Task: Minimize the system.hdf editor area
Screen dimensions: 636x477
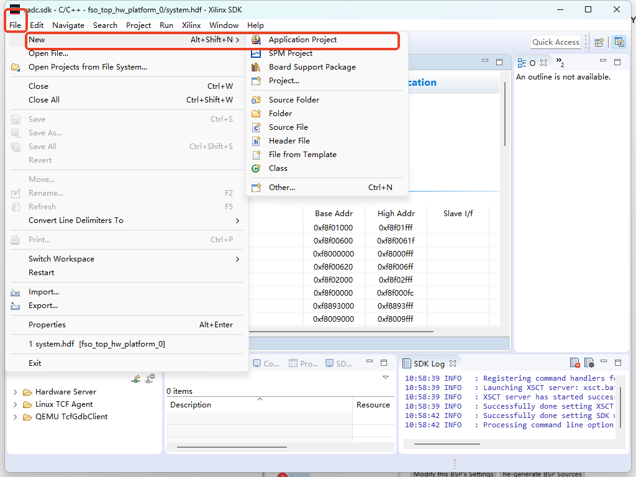Action: tap(484, 61)
